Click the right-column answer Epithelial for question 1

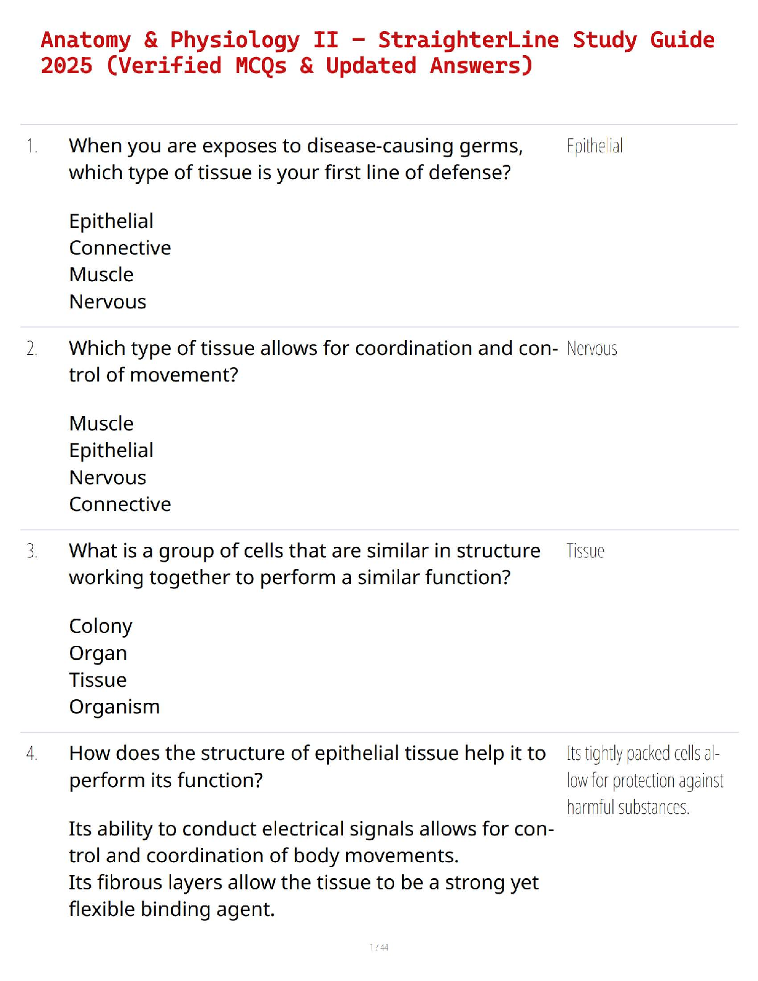click(595, 146)
